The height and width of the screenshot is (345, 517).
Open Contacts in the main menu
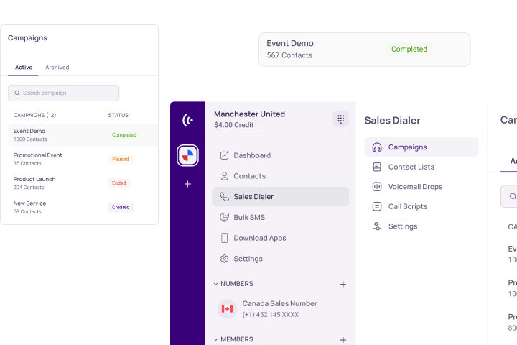[280, 176]
